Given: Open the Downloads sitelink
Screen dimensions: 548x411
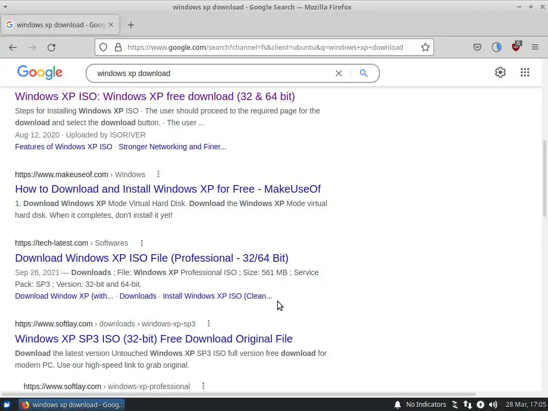Looking at the screenshot, I should tap(138, 296).
